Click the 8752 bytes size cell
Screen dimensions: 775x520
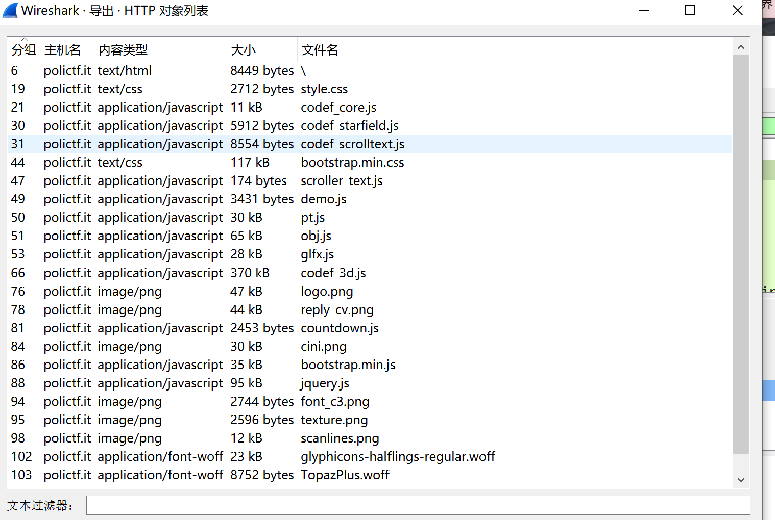point(262,475)
